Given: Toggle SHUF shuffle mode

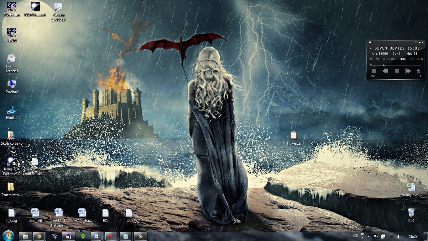Looking at the screenshot, I should [x=403, y=59].
